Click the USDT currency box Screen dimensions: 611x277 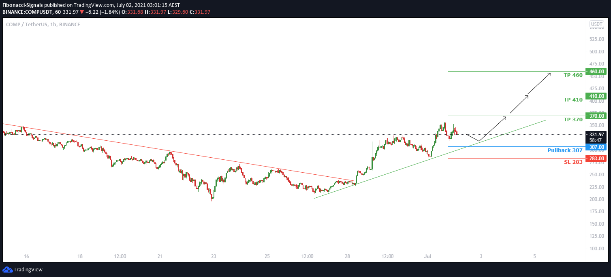(x=596, y=24)
